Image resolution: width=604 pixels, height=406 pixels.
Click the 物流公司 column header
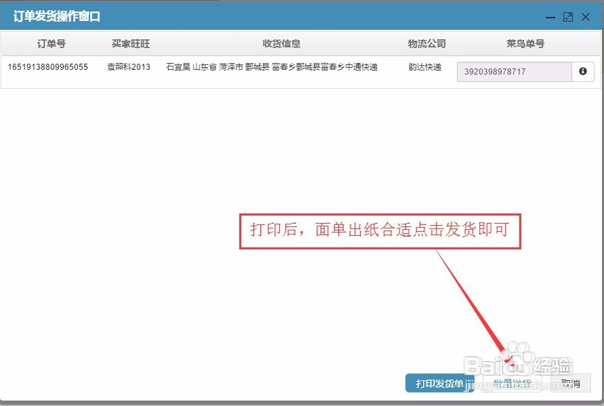(x=427, y=43)
